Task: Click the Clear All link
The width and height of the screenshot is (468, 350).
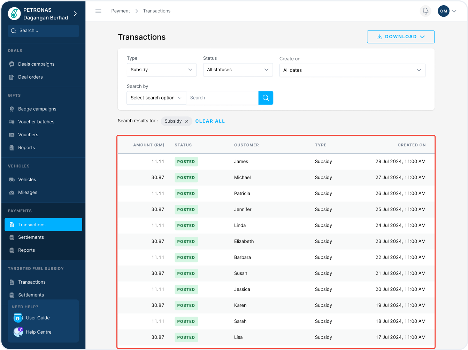Action: pyautogui.click(x=210, y=121)
